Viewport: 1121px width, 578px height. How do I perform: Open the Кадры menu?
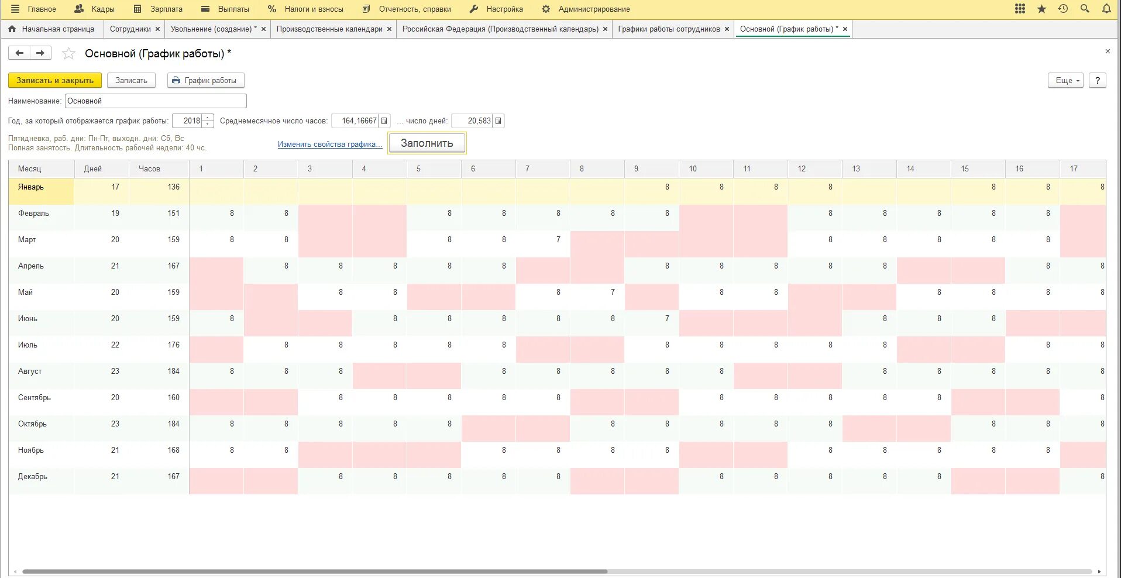click(x=96, y=9)
